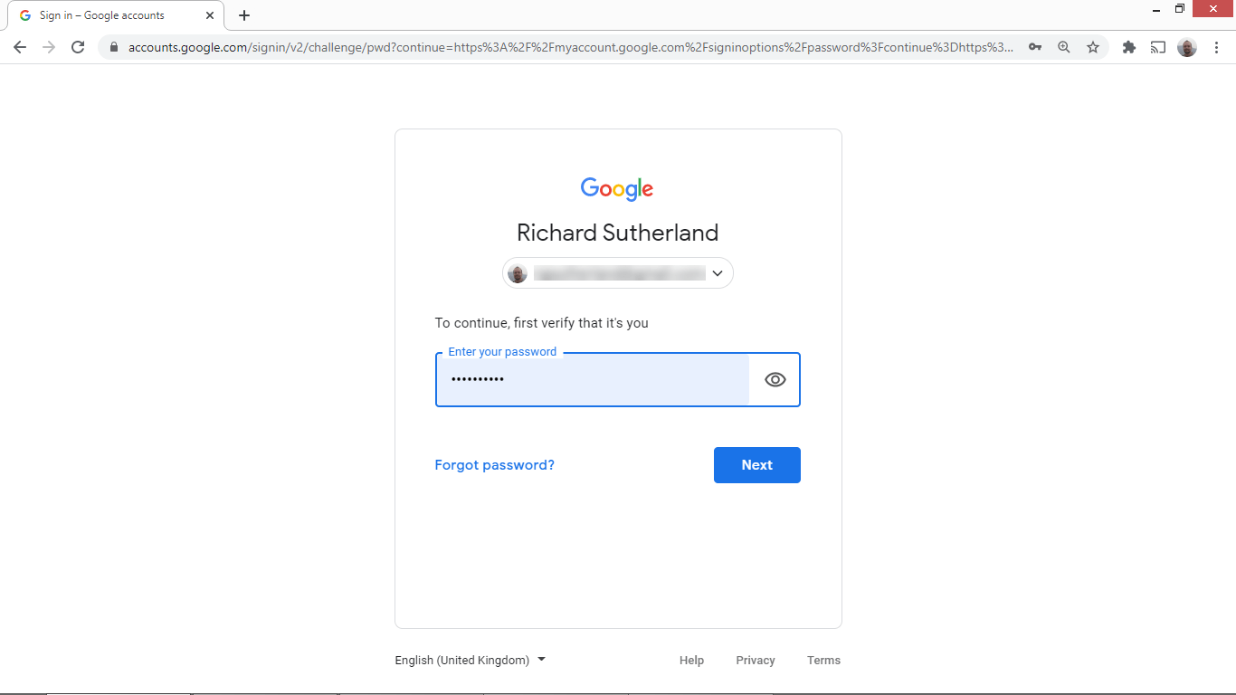This screenshot has width=1236, height=695.
Task: Open the Forgot password link
Action: click(x=494, y=464)
